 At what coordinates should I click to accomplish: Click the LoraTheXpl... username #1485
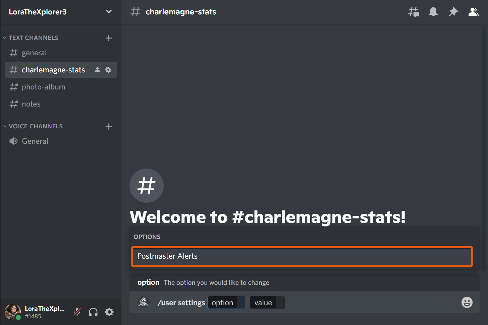click(x=45, y=312)
